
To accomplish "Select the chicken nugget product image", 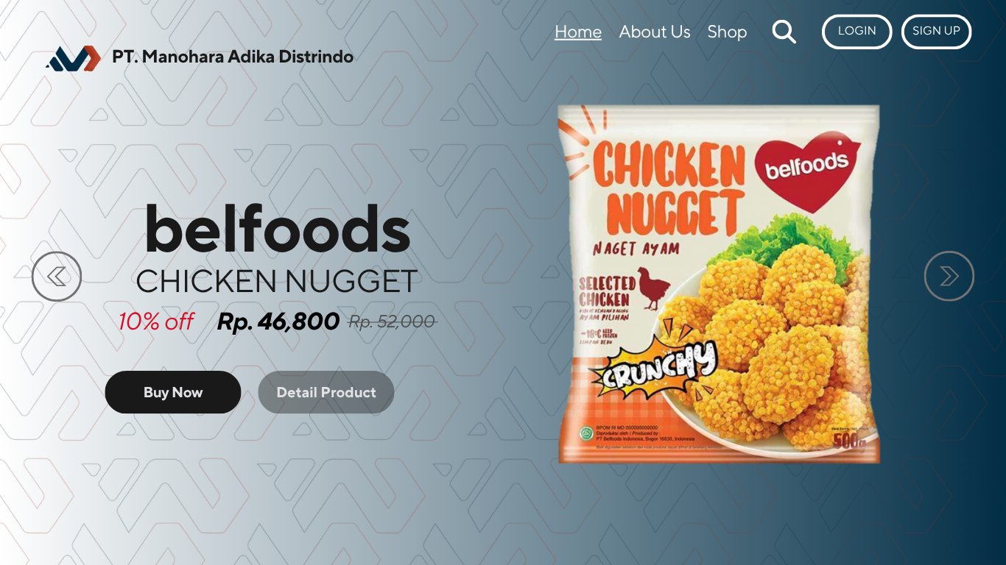I will [719, 284].
